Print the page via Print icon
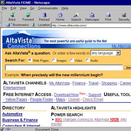The height and width of the screenshot is (131, 131). point(108,15)
